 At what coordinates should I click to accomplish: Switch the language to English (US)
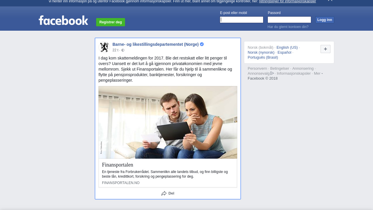(x=287, y=48)
